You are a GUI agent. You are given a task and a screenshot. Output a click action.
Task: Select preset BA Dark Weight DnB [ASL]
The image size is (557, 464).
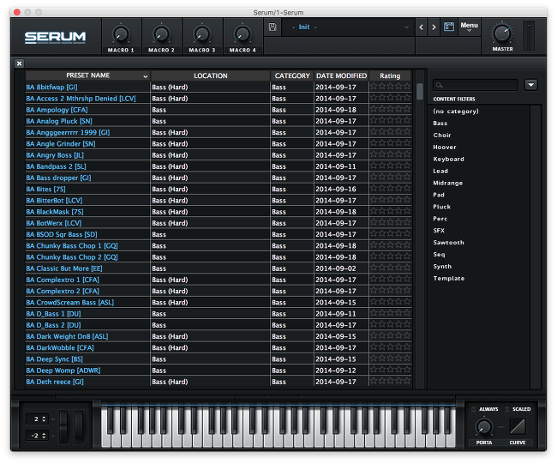[67, 336]
